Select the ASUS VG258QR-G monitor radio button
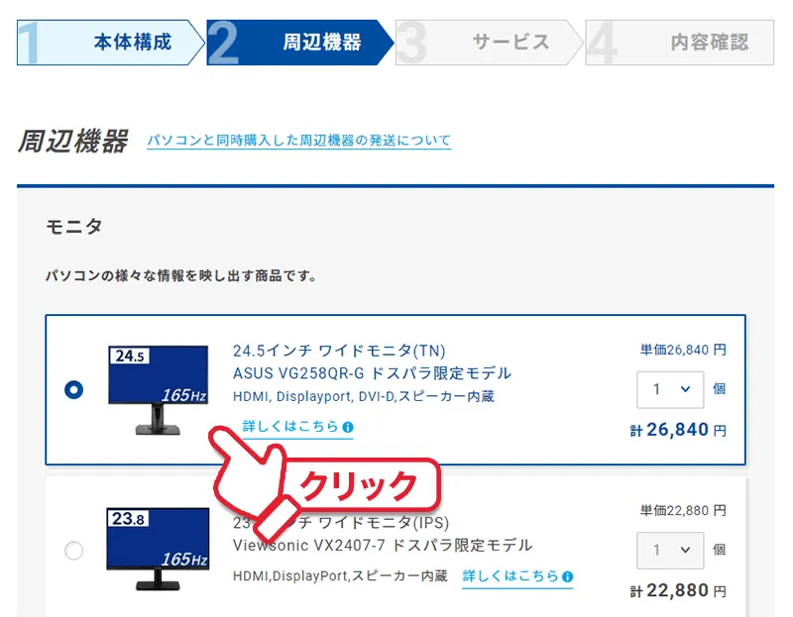Screen dimensions: 793x617 tap(73, 389)
